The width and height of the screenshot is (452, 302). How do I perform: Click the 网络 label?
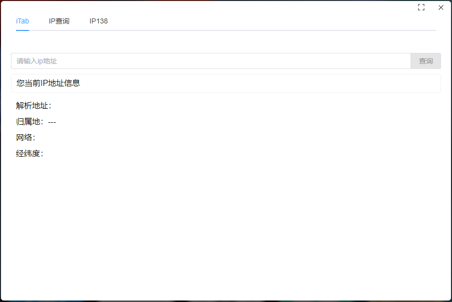25,138
